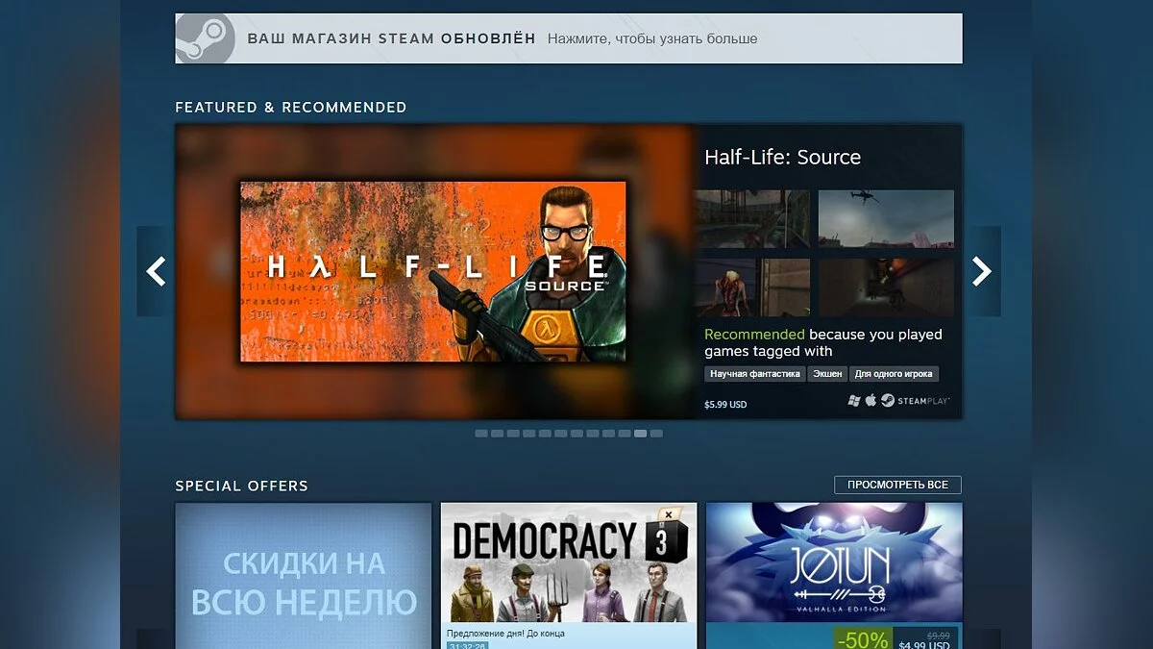Advance the featured carousel with the right arrow
The image size is (1153, 649).
[982, 271]
